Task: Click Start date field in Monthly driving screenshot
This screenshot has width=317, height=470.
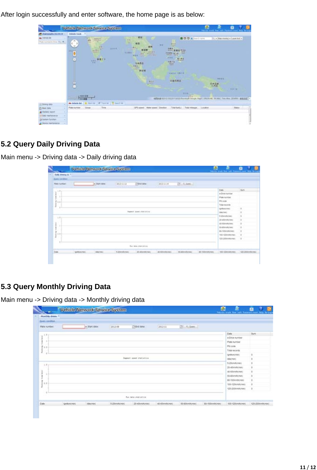Action: 121,327
